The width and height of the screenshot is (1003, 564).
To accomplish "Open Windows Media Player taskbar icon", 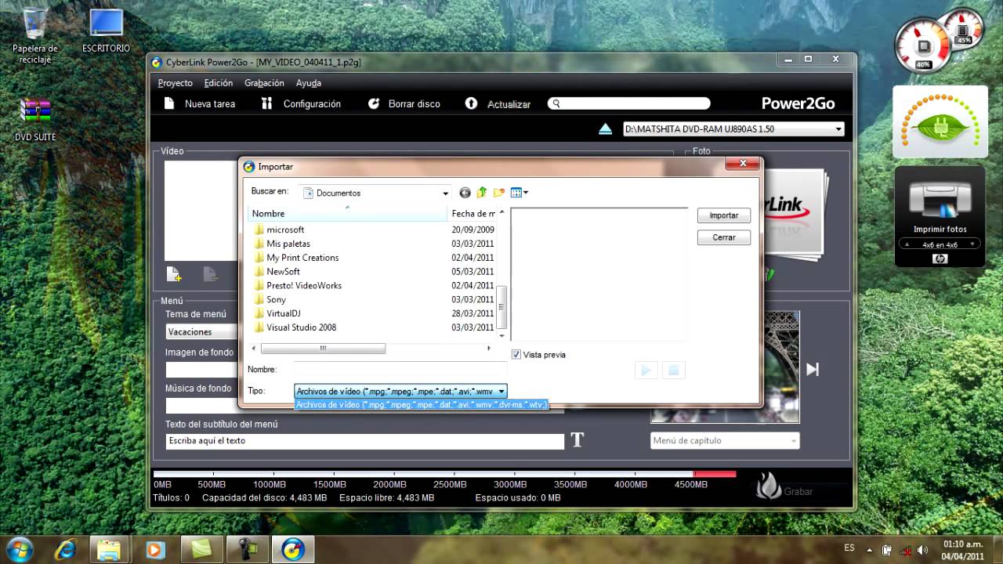I will [x=156, y=548].
